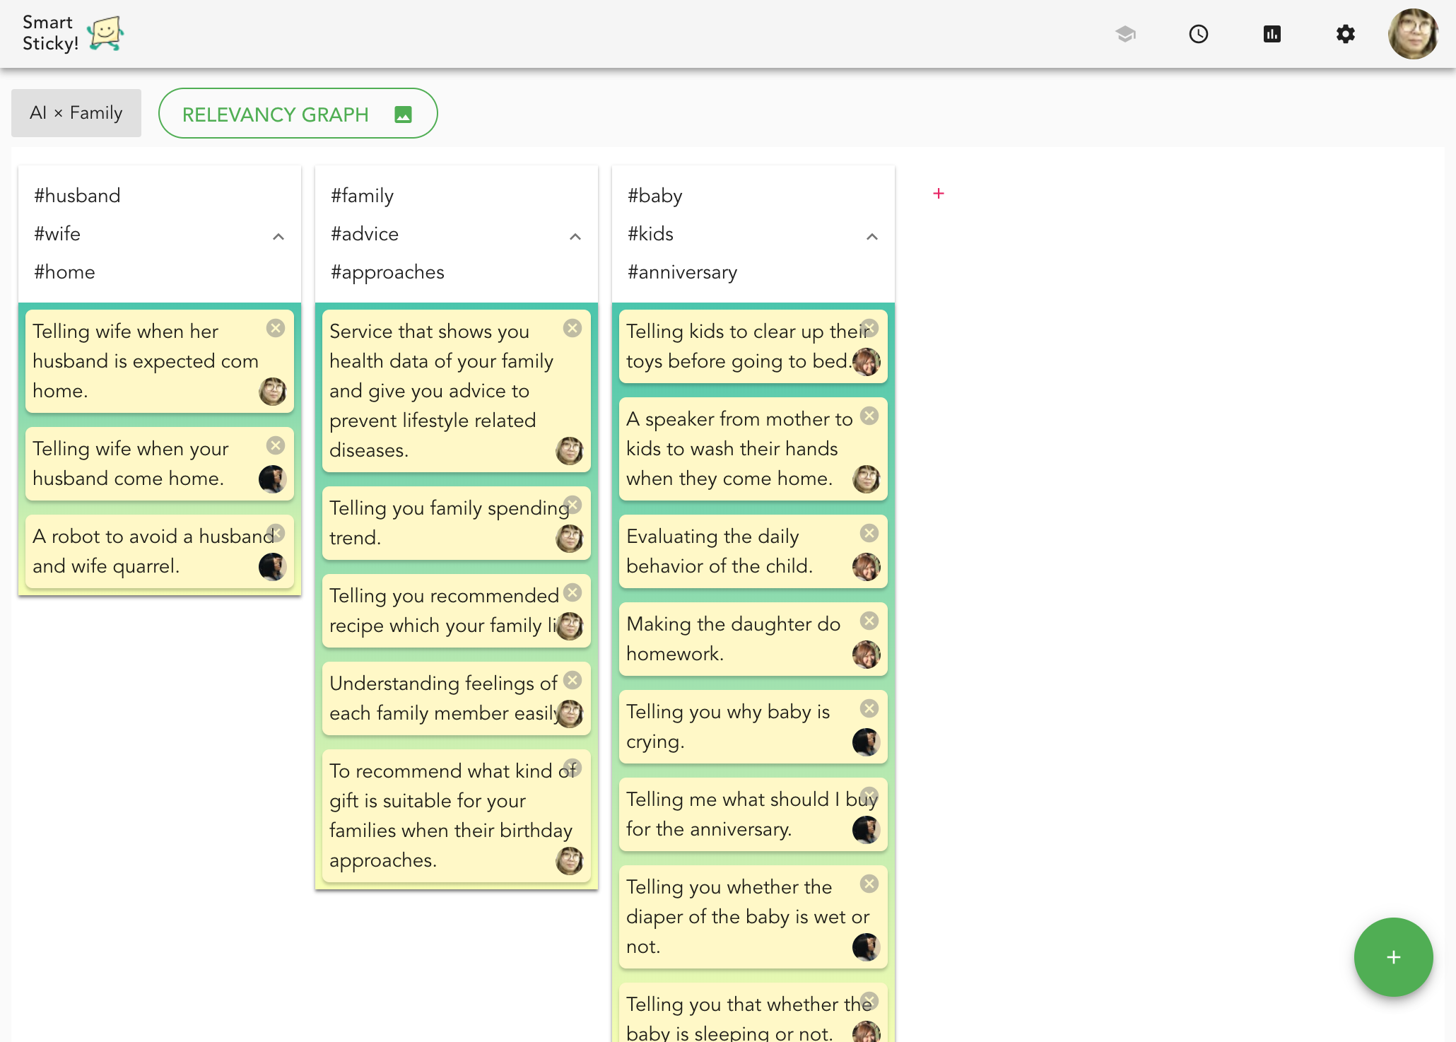
Task: Remove the 'robot to avoid quarrel' note
Action: coord(276,533)
